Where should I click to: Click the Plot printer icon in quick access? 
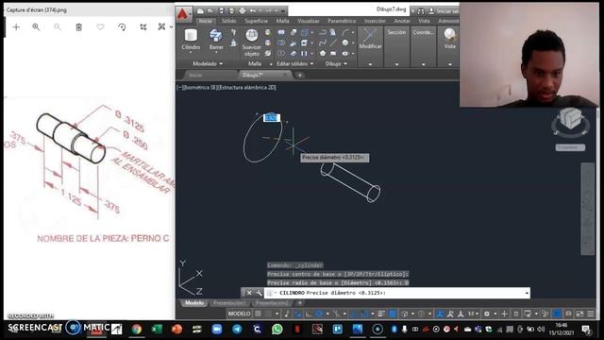(x=242, y=10)
